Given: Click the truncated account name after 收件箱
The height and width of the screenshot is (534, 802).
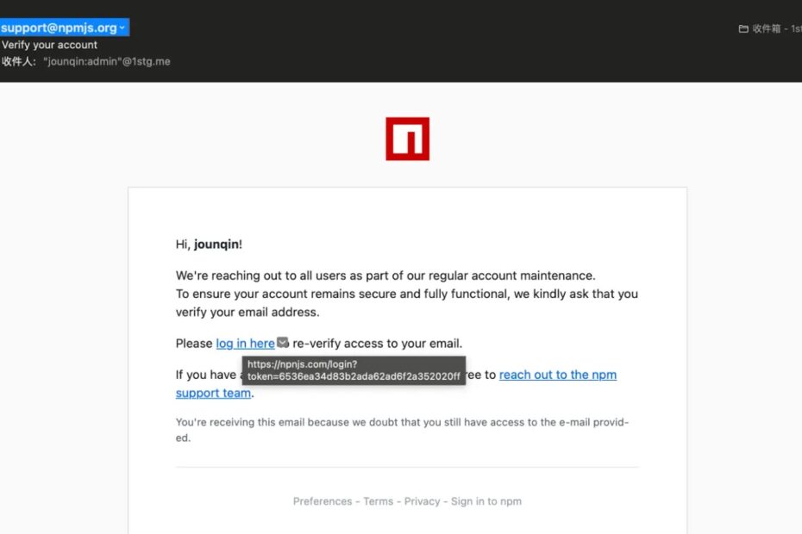Looking at the screenshot, I should click(797, 28).
